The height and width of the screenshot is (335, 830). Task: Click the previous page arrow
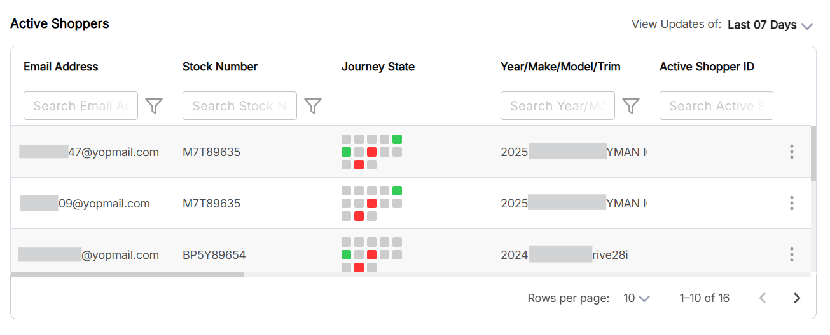pos(763,298)
